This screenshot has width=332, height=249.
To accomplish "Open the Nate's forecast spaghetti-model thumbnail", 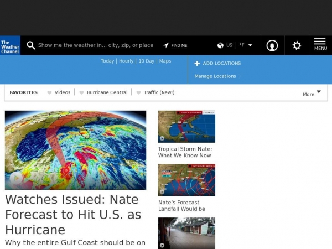I will 187,180.
